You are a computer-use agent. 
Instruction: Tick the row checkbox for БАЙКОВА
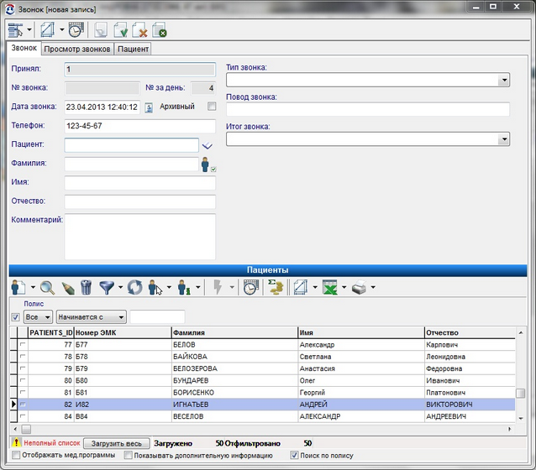(23, 356)
